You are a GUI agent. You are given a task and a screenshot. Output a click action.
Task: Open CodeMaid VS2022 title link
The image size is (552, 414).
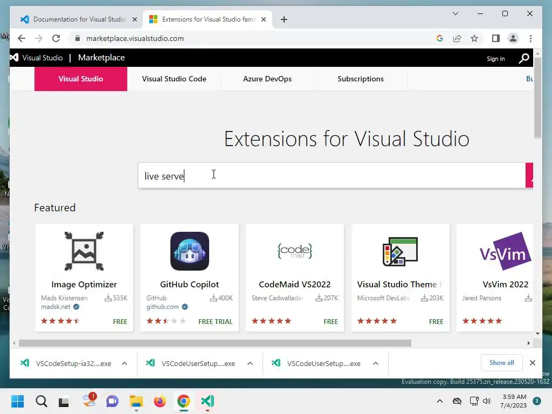click(x=295, y=284)
